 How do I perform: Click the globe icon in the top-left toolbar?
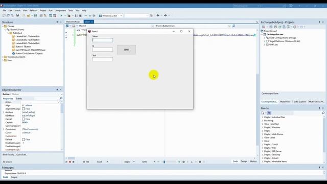pyautogui.click(x=17, y=15)
